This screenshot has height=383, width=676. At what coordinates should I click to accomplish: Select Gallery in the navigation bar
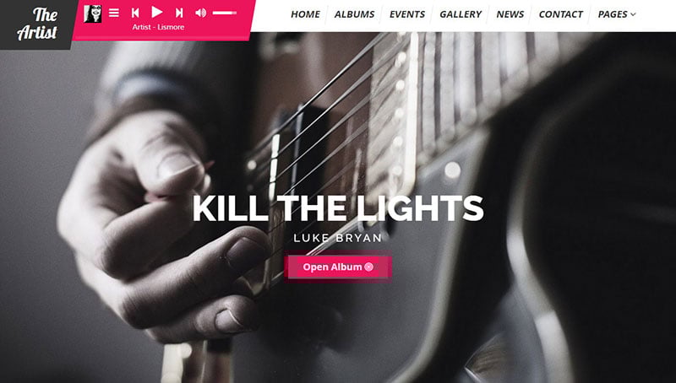point(461,14)
